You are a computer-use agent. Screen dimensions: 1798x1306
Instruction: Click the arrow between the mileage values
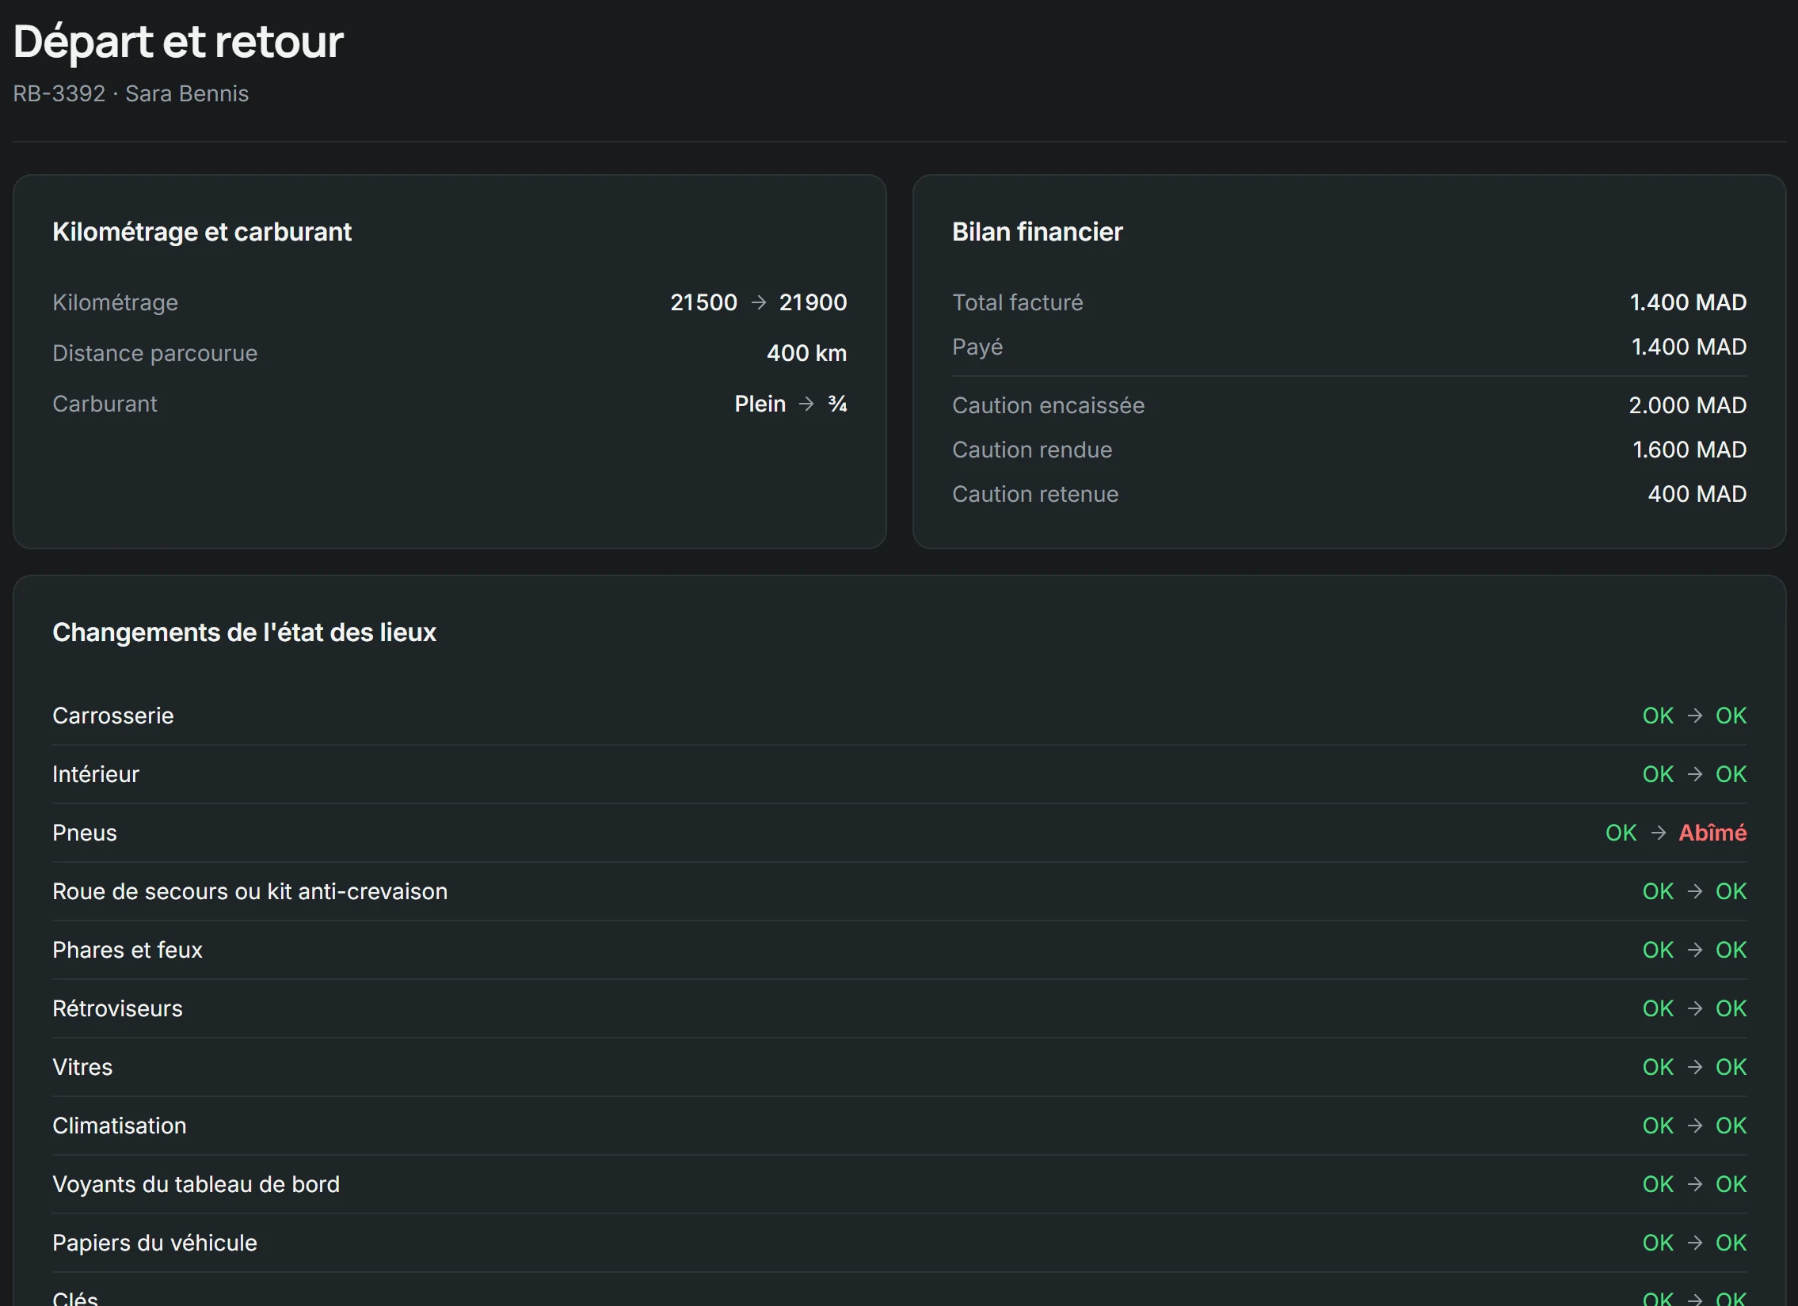(759, 302)
